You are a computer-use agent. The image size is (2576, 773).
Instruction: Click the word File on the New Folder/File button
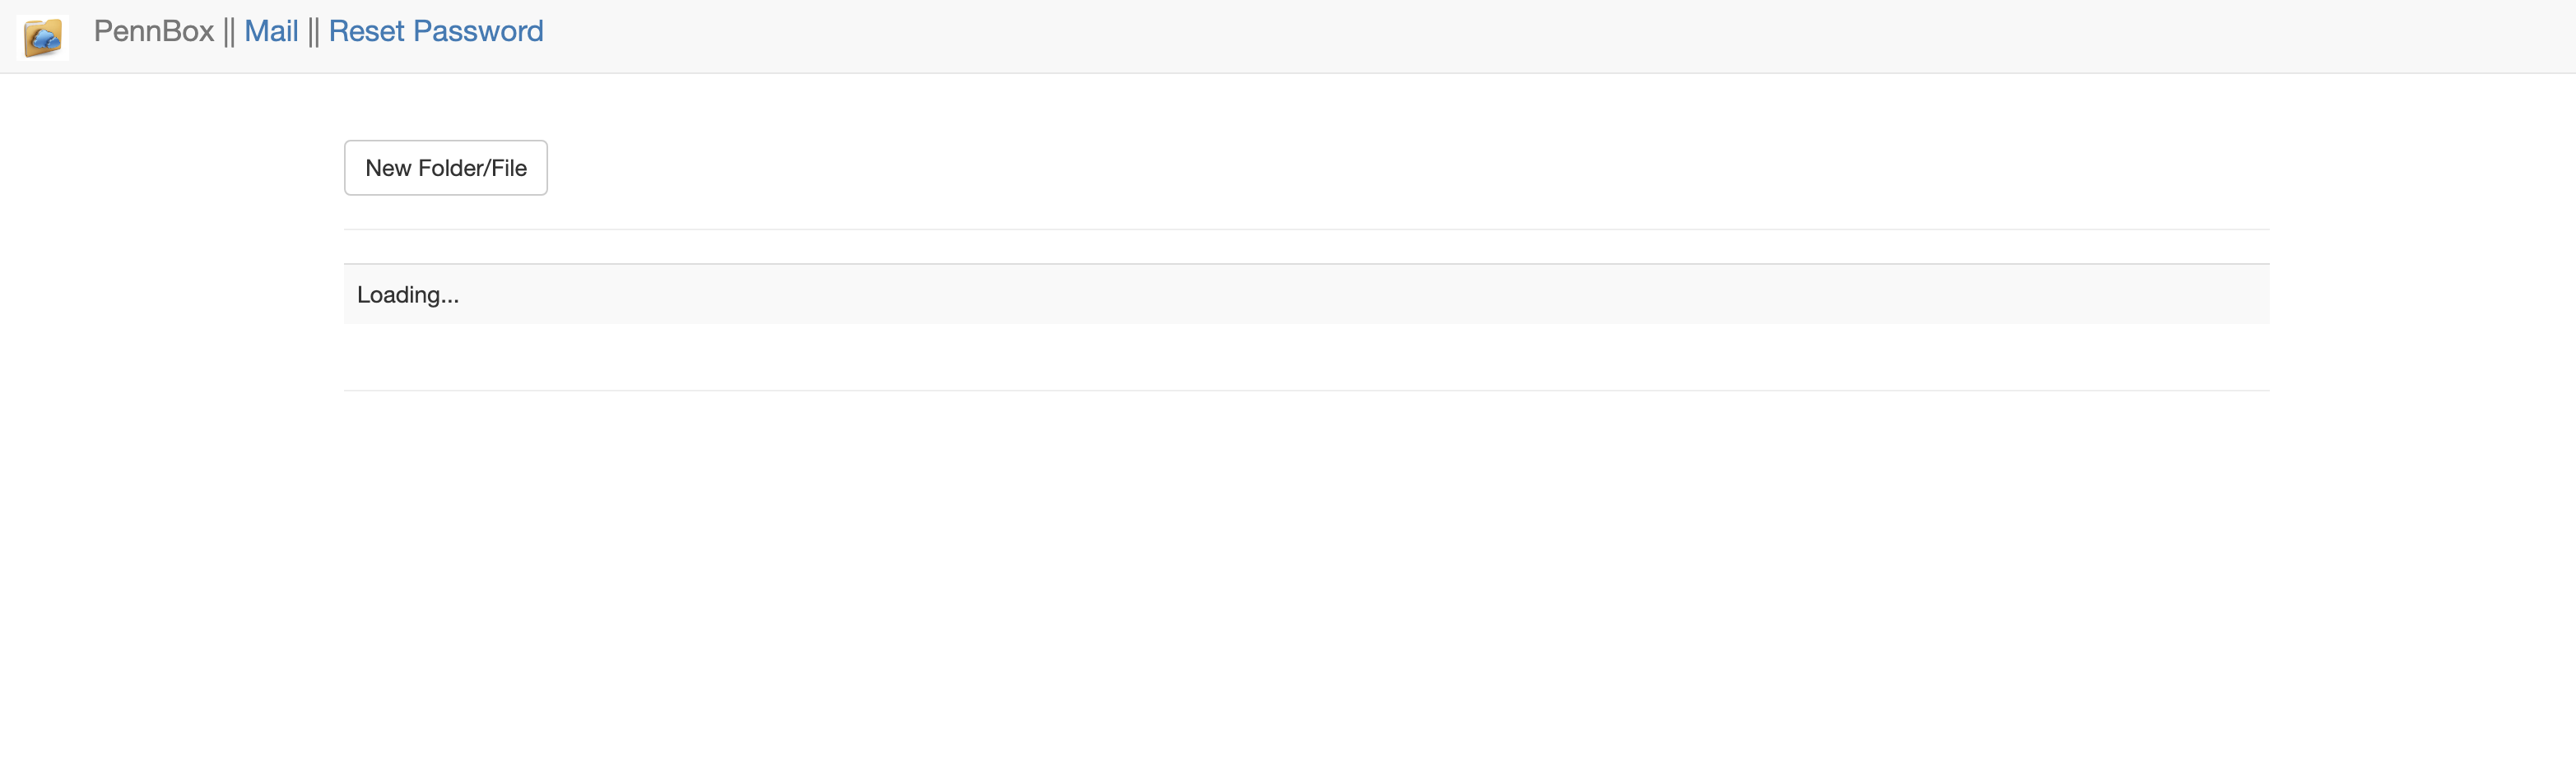[509, 168]
